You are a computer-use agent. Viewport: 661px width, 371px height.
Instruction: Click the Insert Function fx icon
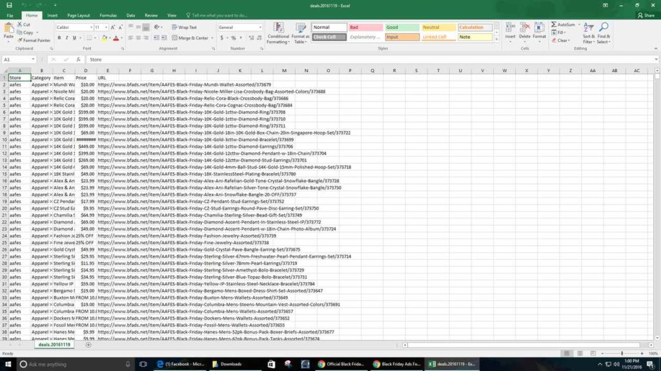(78, 59)
